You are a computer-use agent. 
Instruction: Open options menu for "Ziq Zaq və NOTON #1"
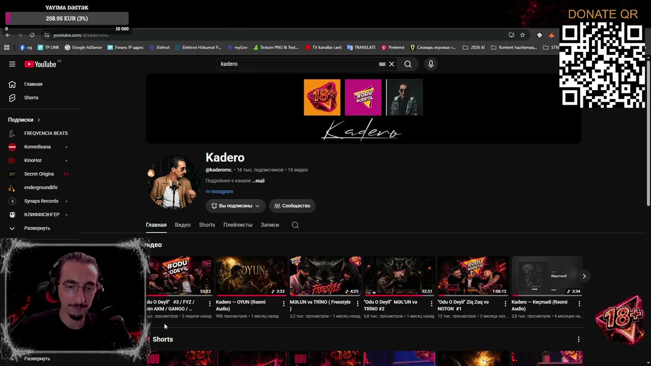point(505,303)
